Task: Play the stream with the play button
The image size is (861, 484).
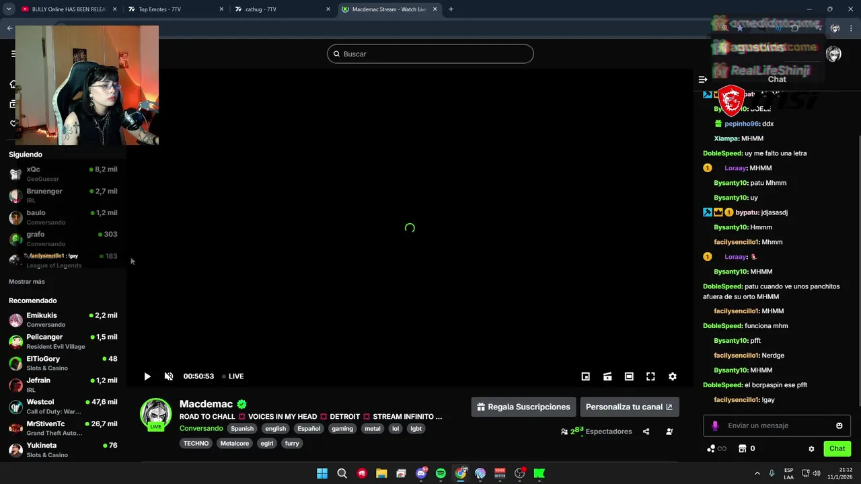Action: [x=147, y=376]
